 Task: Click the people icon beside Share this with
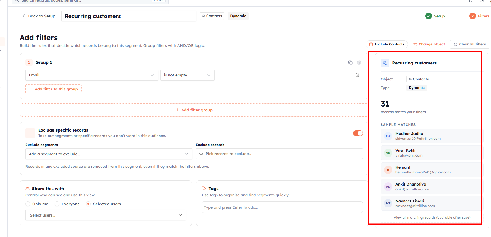27,189
